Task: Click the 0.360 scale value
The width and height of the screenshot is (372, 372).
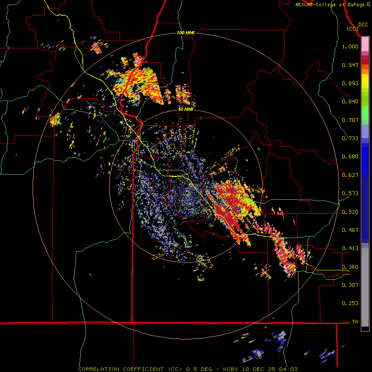Action: pos(350,267)
